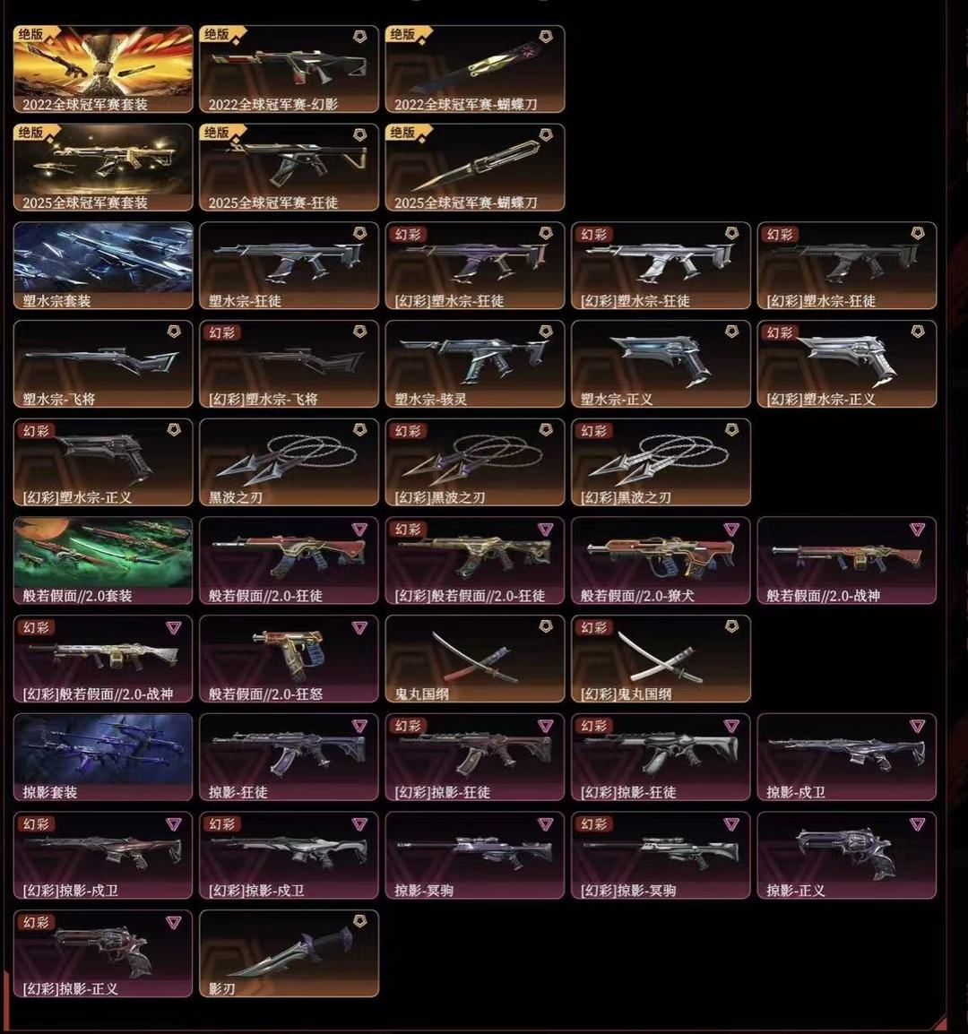Select the 掠影-正义 revolver skin
Screen dimensions: 968x1034
pyautogui.click(x=847, y=856)
